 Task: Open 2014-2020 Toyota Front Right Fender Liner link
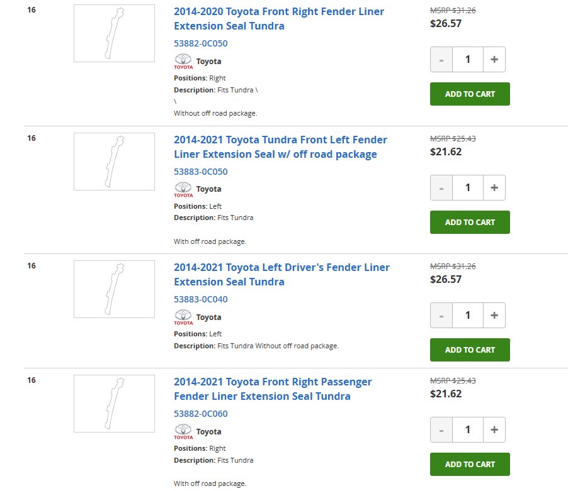(x=278, y=19)
